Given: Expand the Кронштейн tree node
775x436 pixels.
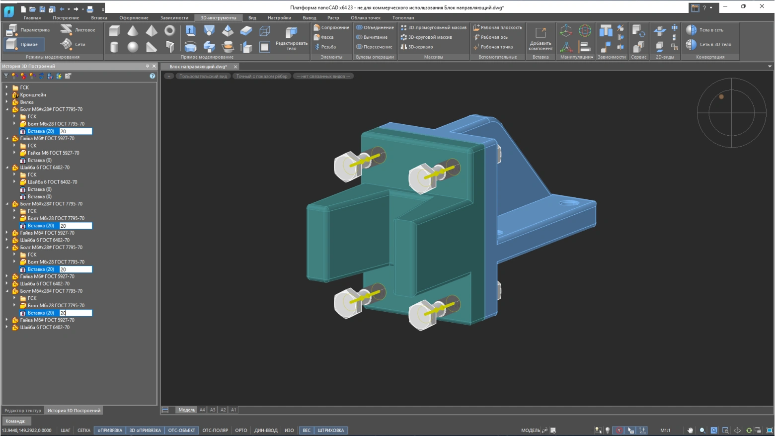Looking at the screenshot, I should [7, 94].
